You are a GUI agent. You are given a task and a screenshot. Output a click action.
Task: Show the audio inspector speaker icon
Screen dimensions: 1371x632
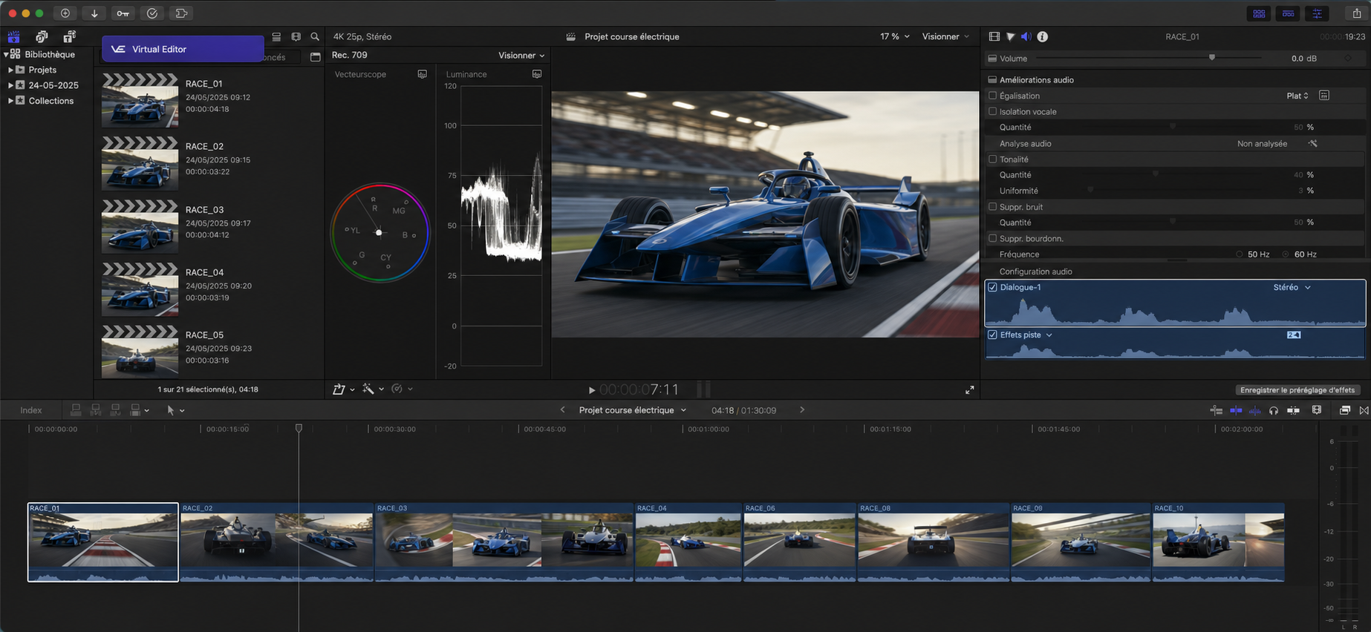pyautogui.click(x=1026, y=36)
